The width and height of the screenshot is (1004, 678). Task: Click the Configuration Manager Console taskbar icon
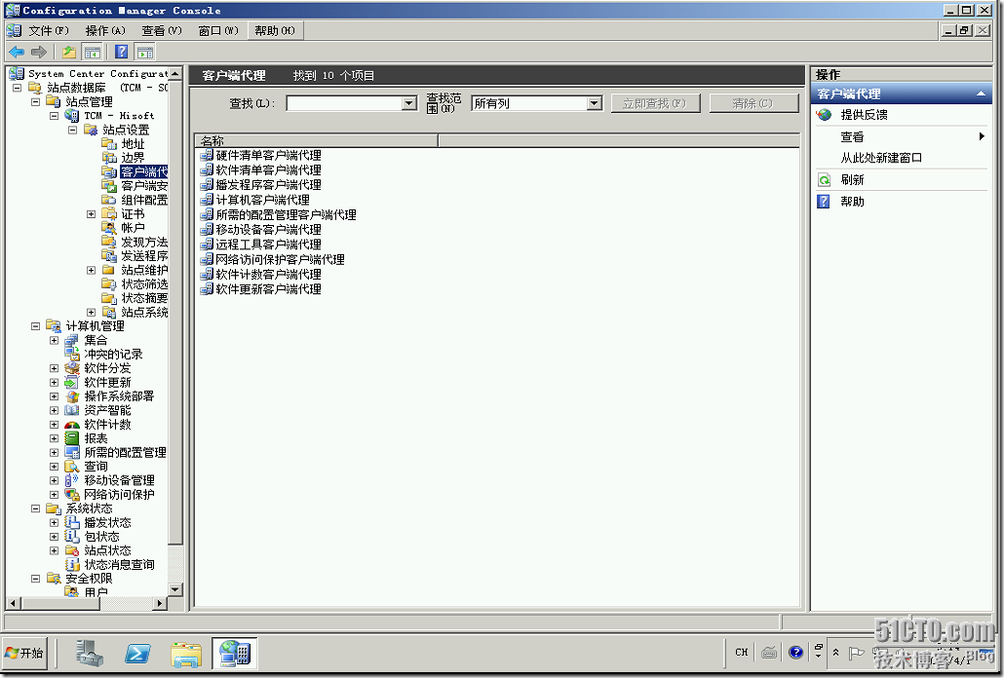pyautogui.click(x=235, y=653)
